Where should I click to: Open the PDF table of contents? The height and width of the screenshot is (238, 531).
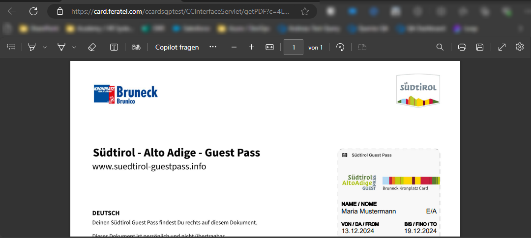(x=11, y=47)
